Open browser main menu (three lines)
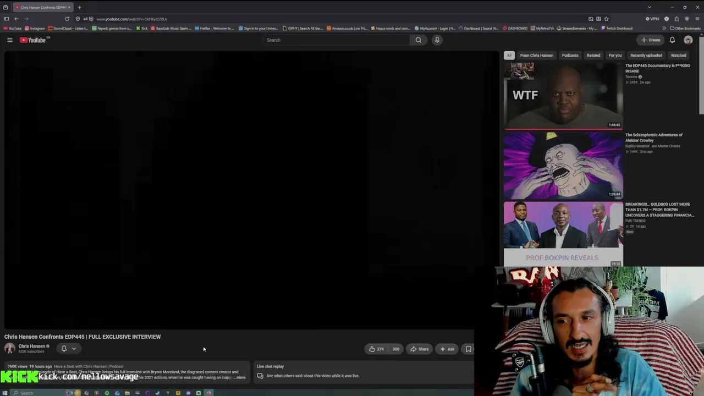Image resolution: width=704 pixels, height=396 pixels. tap(697, 19)
